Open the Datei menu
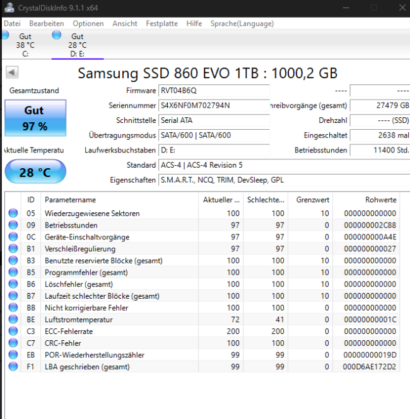The width and height of the screenshot is (410, 419). coord(13,23)
